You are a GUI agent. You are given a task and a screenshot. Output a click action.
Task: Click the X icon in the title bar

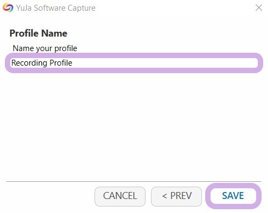[x=259, y=8]
